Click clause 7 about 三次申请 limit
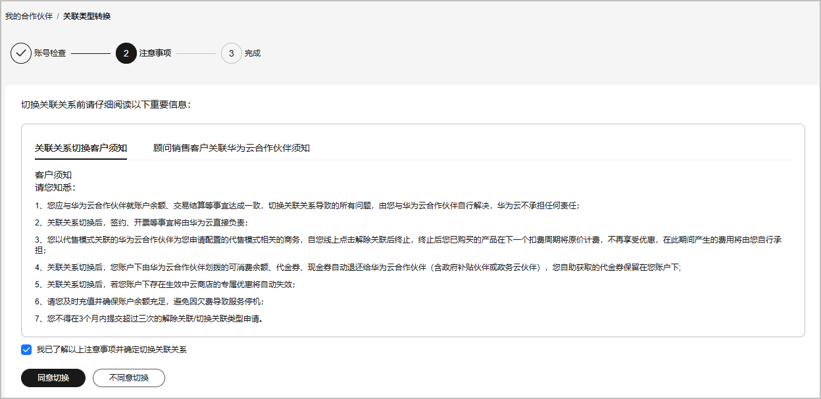 click(151, 319)
